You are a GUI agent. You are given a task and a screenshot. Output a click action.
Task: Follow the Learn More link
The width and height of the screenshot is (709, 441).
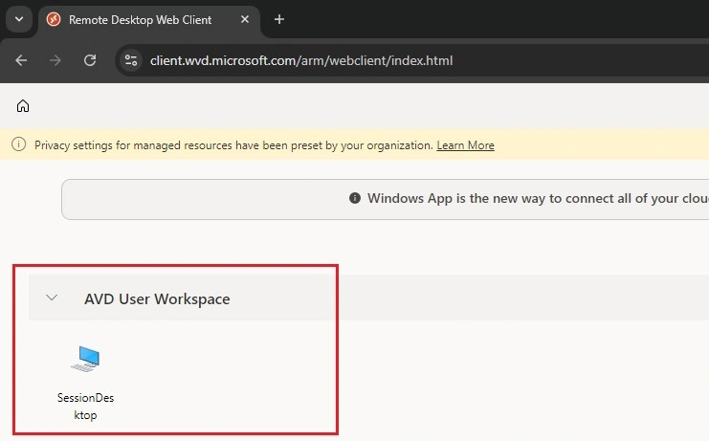point(465,145)
